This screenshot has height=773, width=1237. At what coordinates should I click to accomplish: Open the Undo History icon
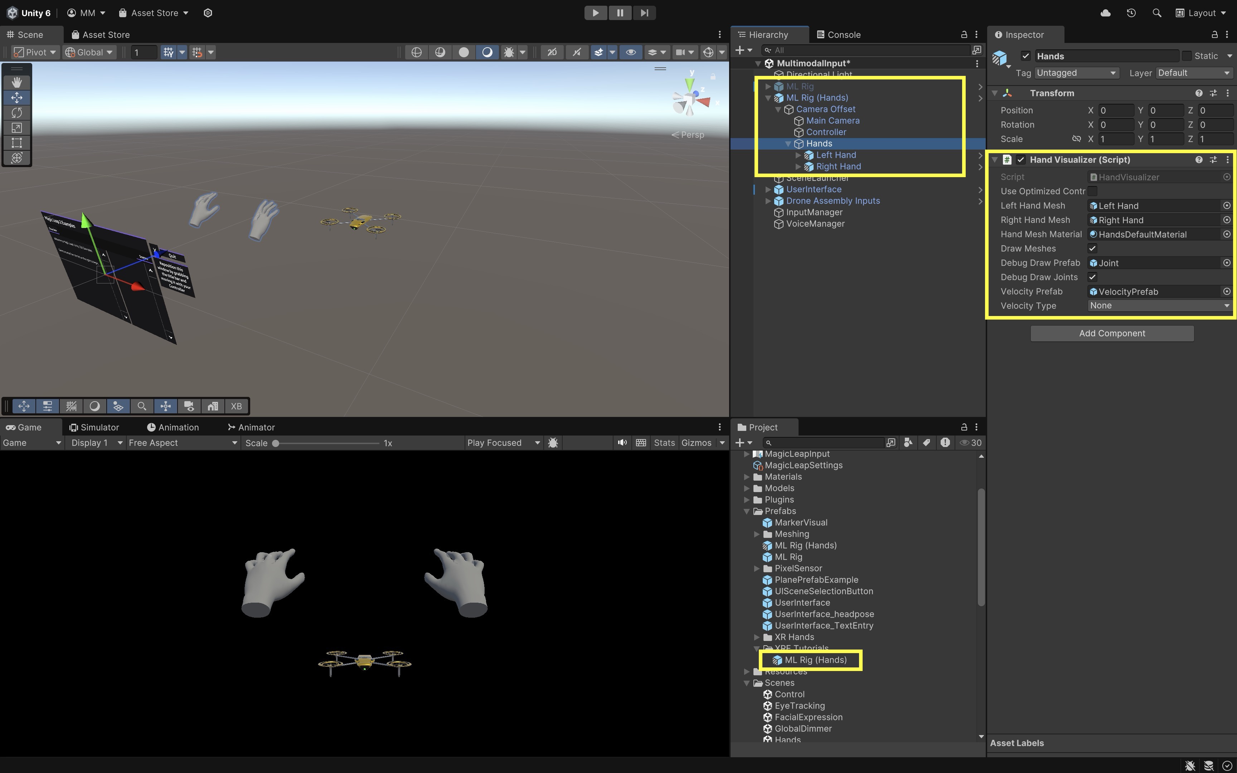click(x=1131, y=13)
